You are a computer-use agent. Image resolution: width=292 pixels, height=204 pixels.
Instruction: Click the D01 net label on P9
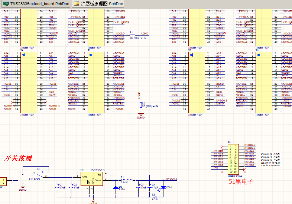(215, 167)
